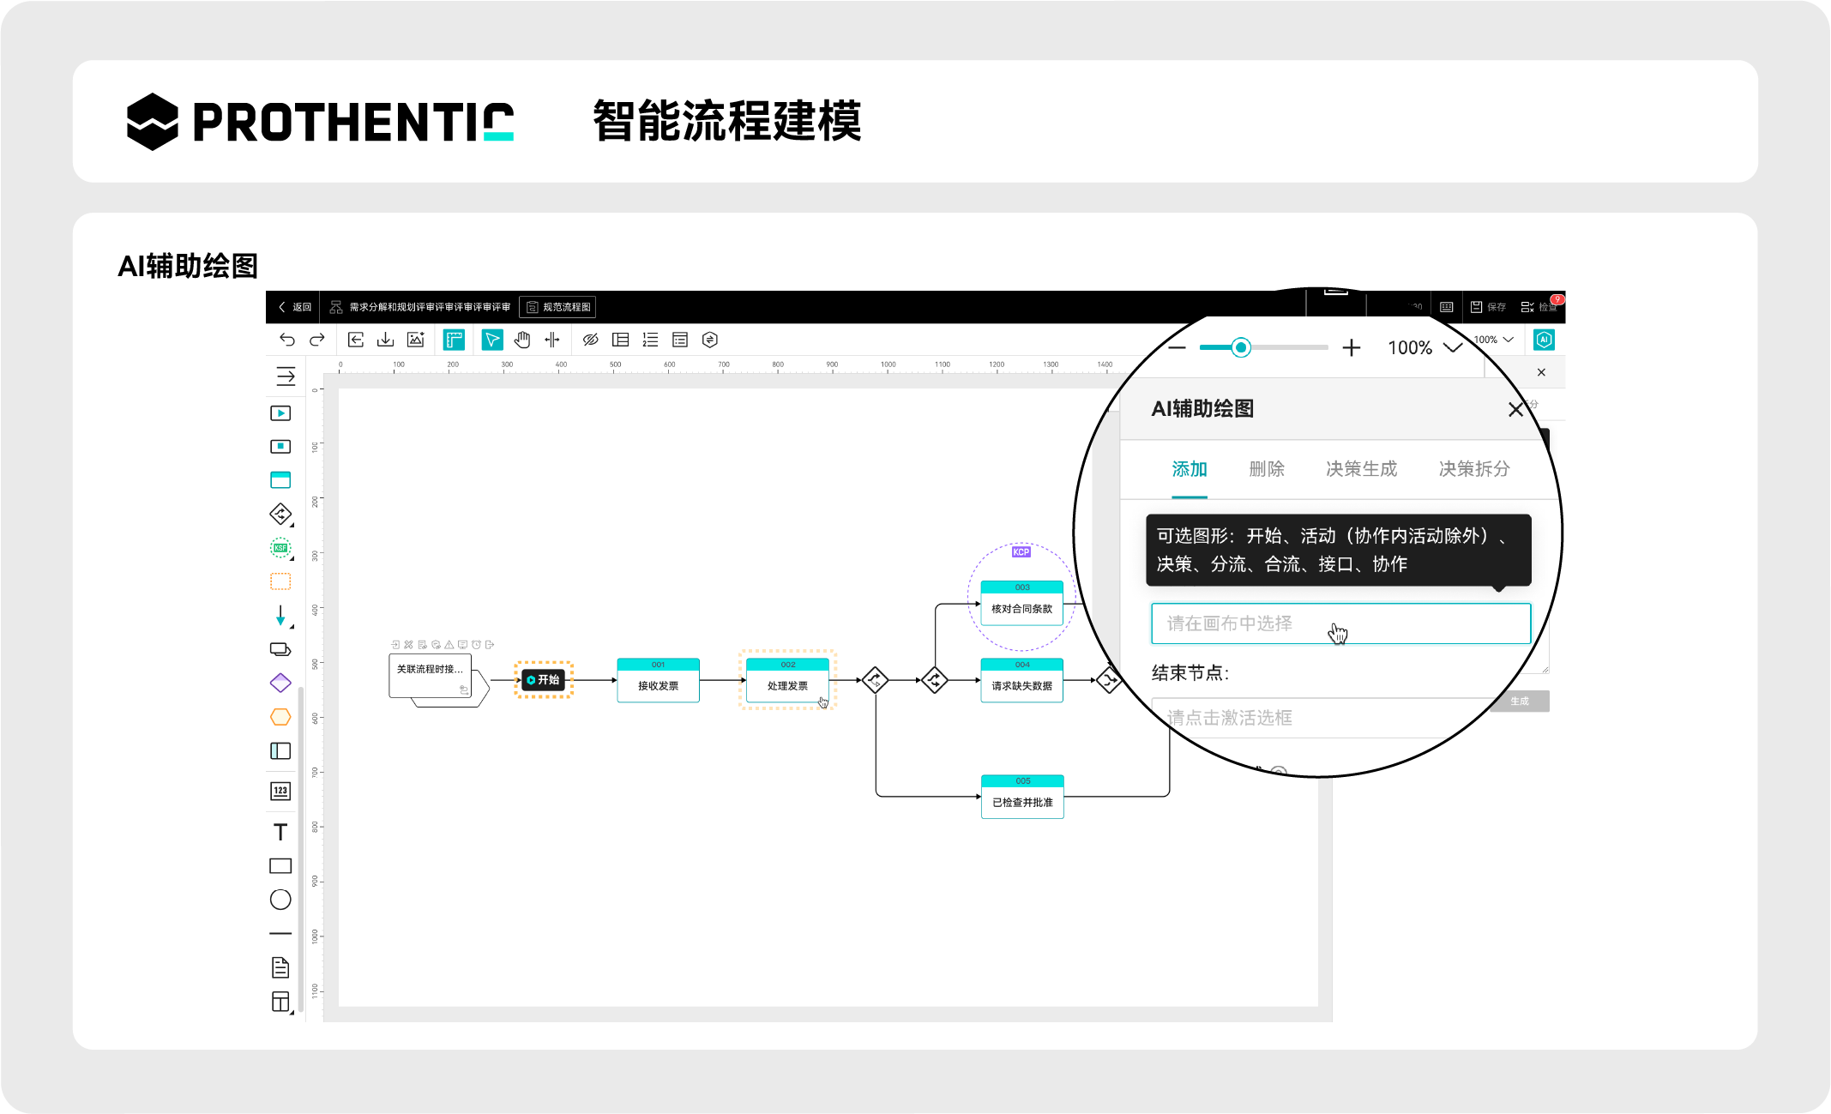Toggle the ruler display button

(454, 340)
